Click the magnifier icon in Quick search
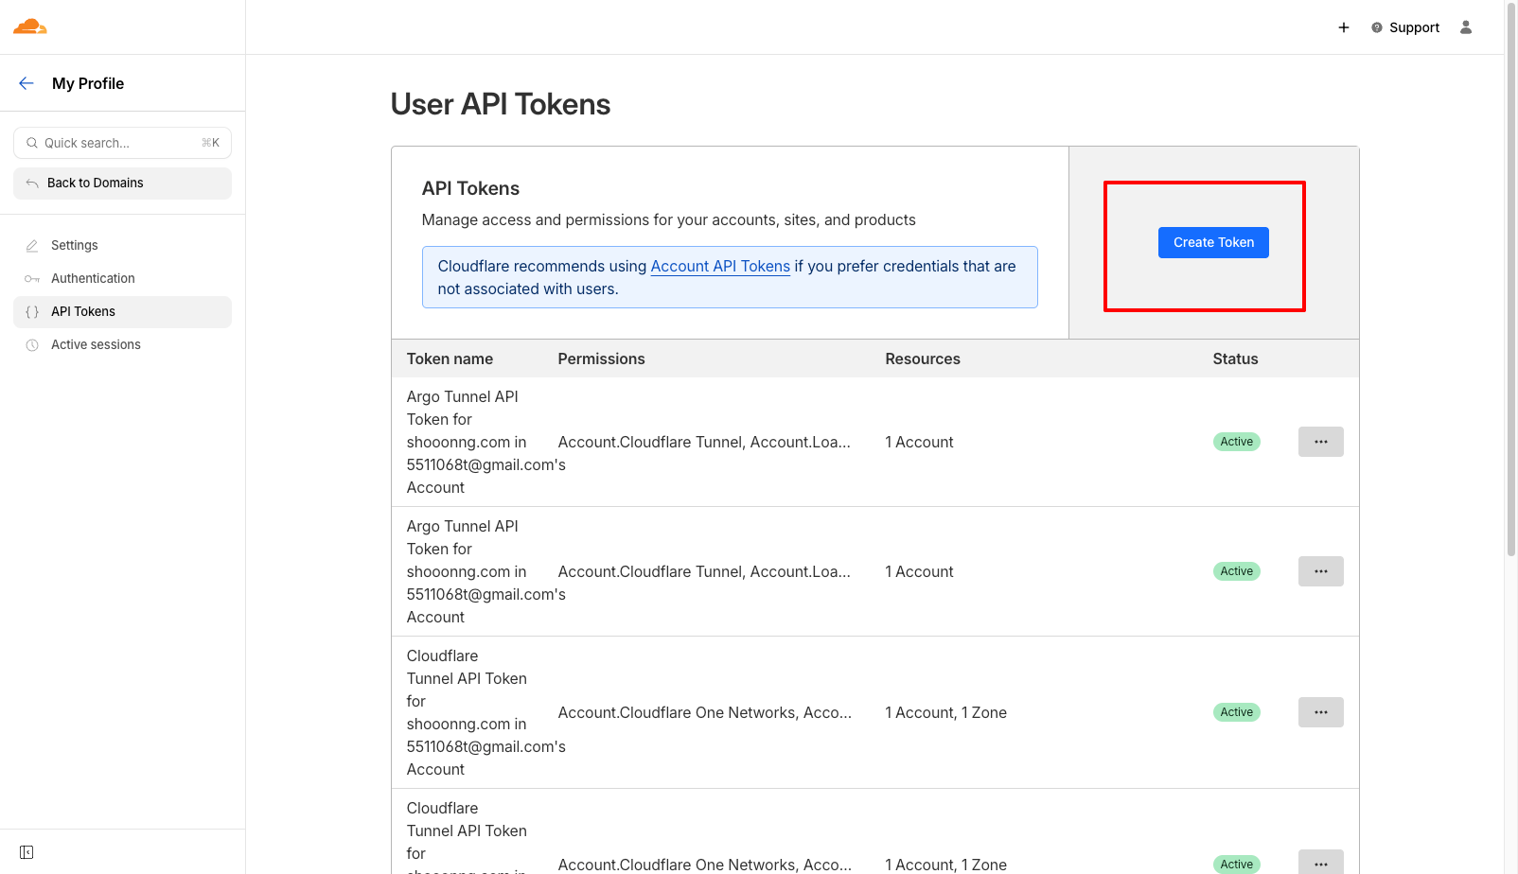1518x874 pixels. tap(32, 143)
